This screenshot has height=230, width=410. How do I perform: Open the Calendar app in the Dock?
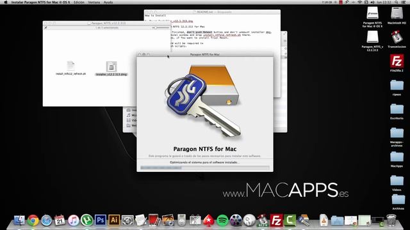click(60, 220)
